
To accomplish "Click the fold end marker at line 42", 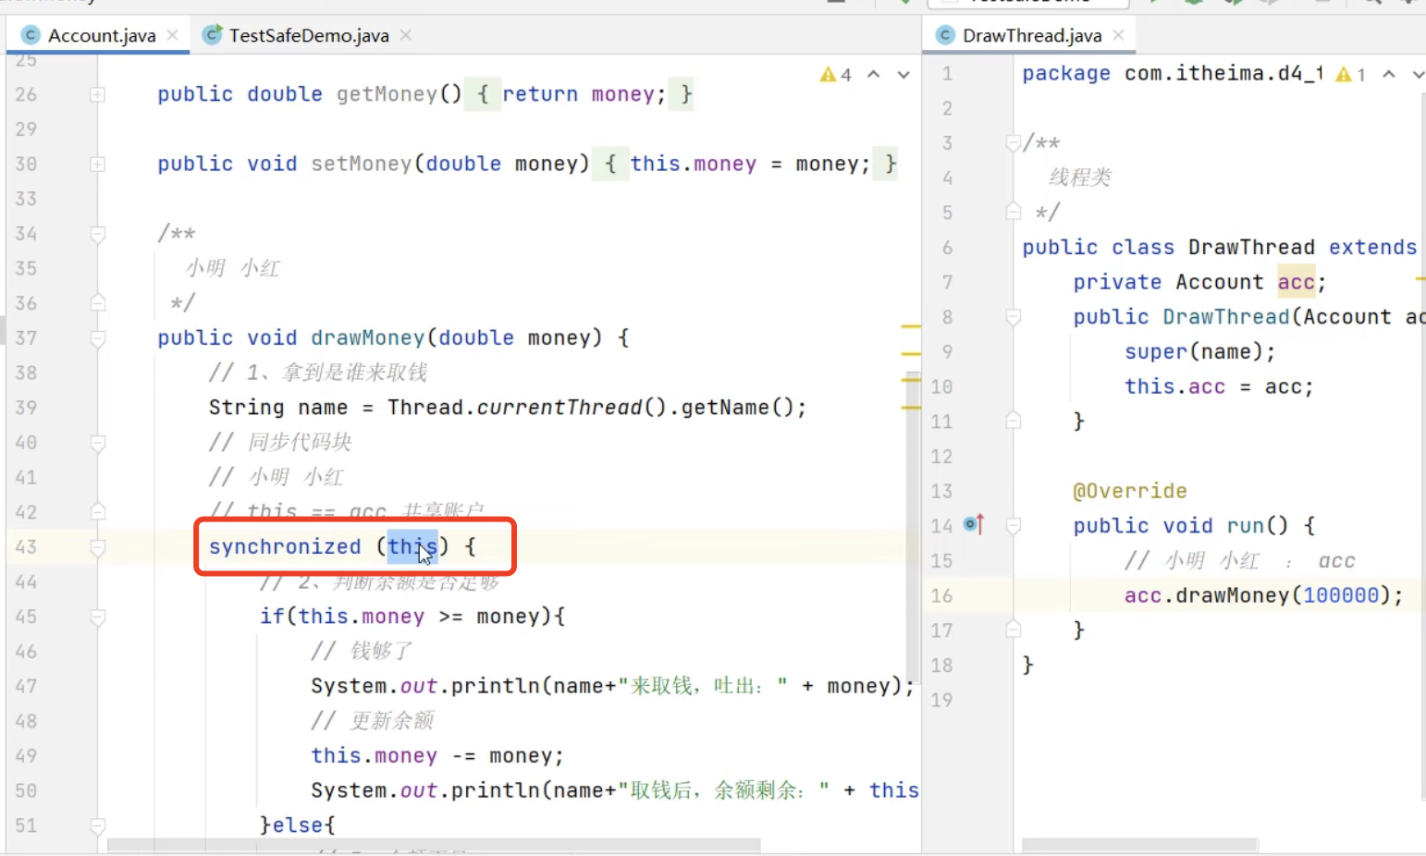I will (98, 512).
